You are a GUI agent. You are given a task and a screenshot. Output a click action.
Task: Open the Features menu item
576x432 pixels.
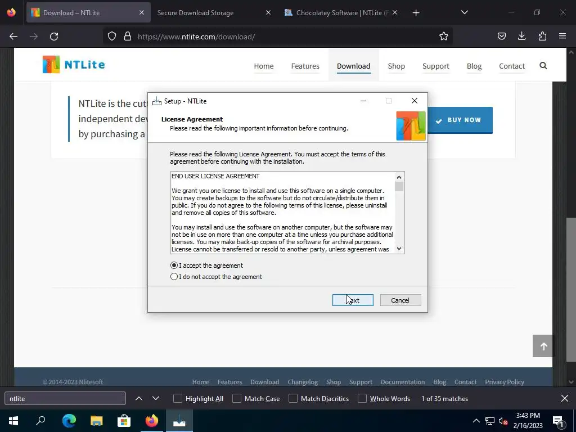[x=305, y=66]
